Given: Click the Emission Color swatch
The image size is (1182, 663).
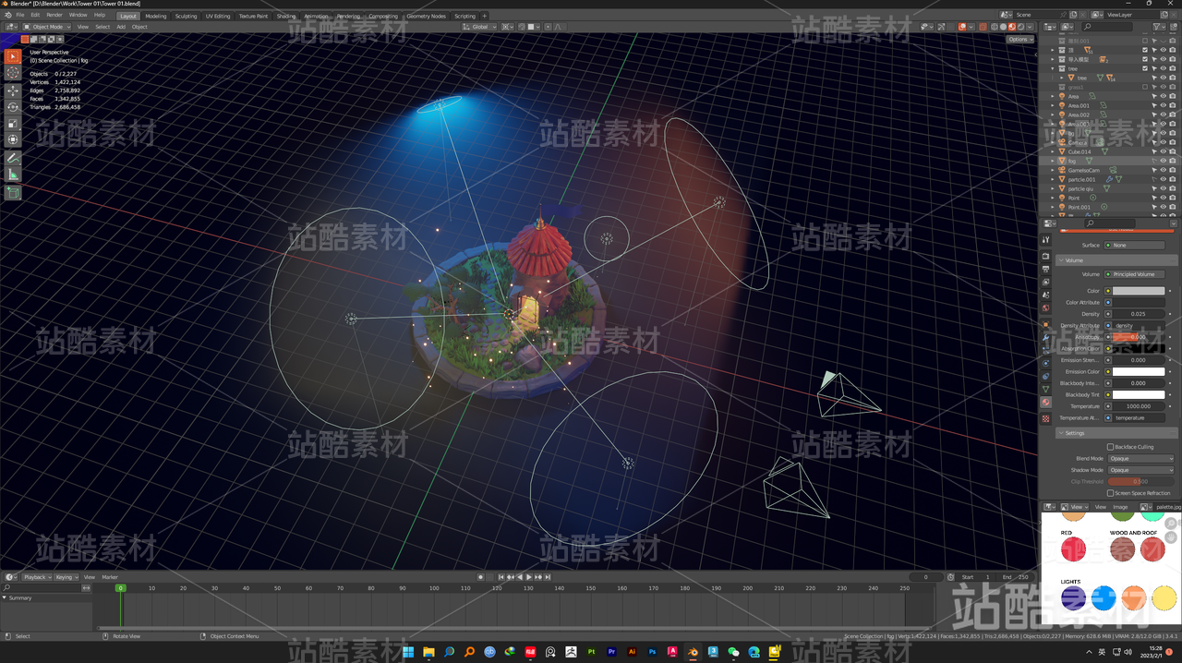Looking at the screenshot, I should pyautogui.click(x=1139, y=371).
